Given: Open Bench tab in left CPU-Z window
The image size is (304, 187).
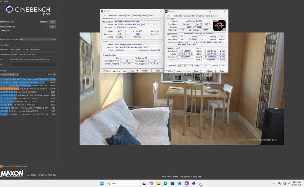Looking at the screenshot, I should (x=144, y=16).
